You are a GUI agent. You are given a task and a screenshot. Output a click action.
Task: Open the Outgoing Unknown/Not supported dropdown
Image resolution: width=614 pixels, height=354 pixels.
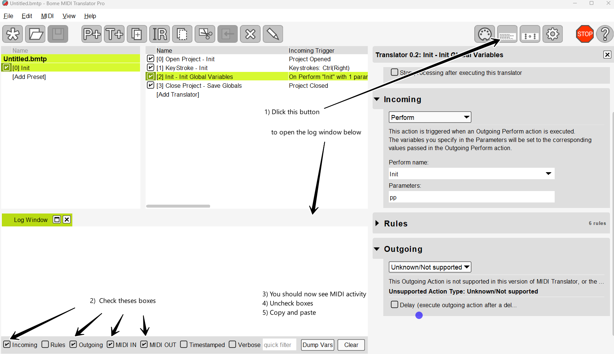click(x=430, y=267)
